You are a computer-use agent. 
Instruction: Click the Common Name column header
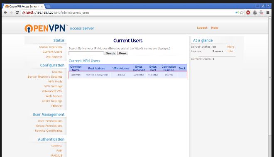point(76,68)
